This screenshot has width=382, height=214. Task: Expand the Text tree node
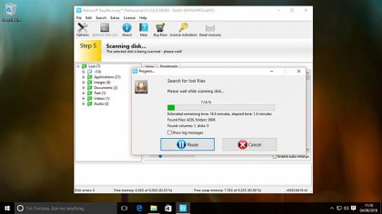[84, 93]
